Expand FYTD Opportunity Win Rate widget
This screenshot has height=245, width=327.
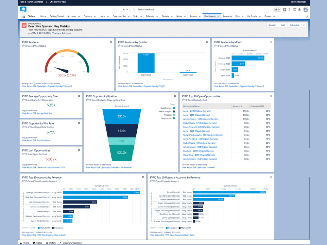pyautogui.click(x=79, y=123)
